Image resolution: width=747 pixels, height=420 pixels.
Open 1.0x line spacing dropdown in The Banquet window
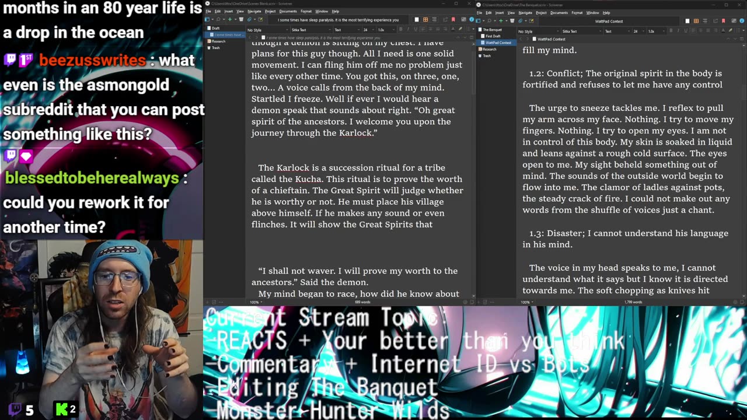point(656,31)
